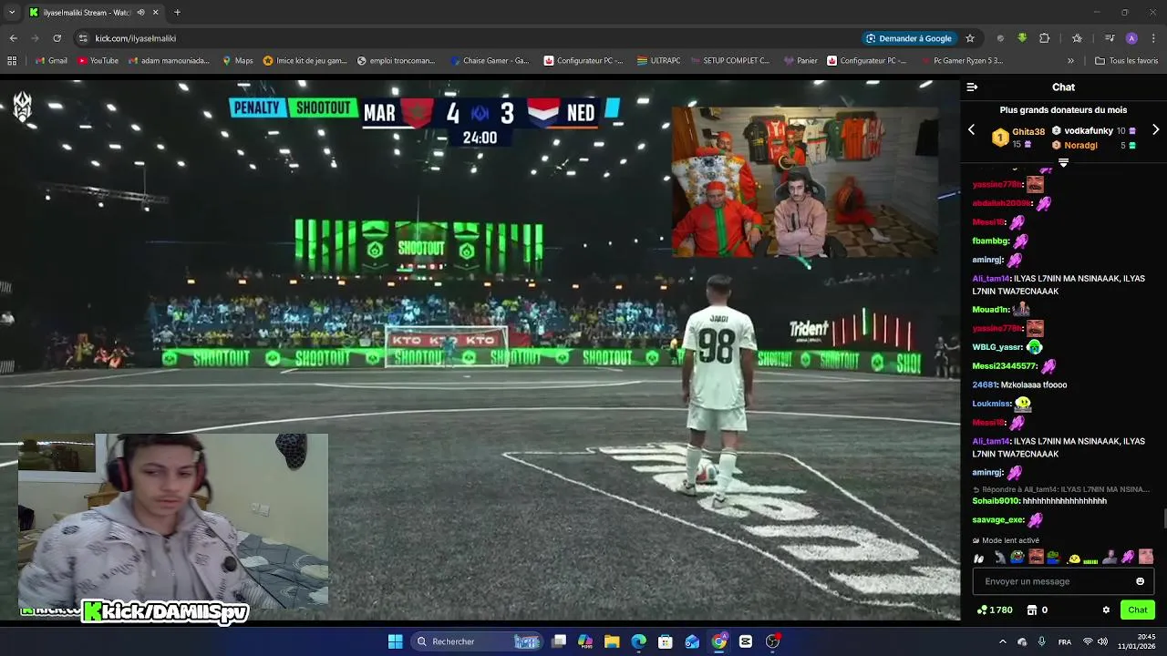Click the green download extension icon
The height and width of the screenshot is (656, 1167).
coord(1022,38)
